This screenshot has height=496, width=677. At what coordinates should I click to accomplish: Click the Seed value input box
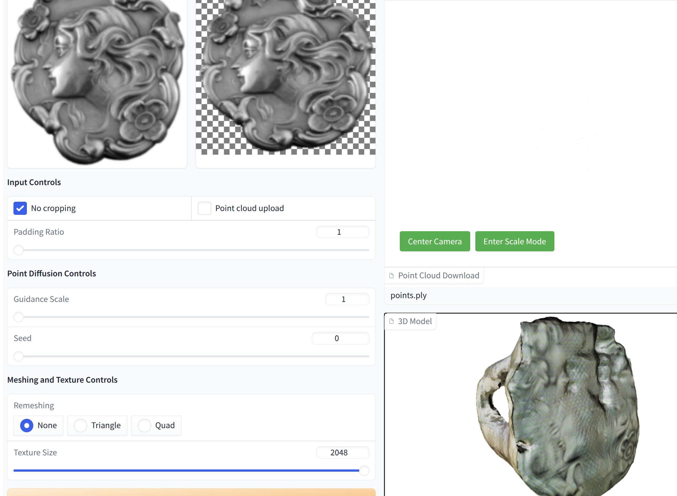point(340,338)
